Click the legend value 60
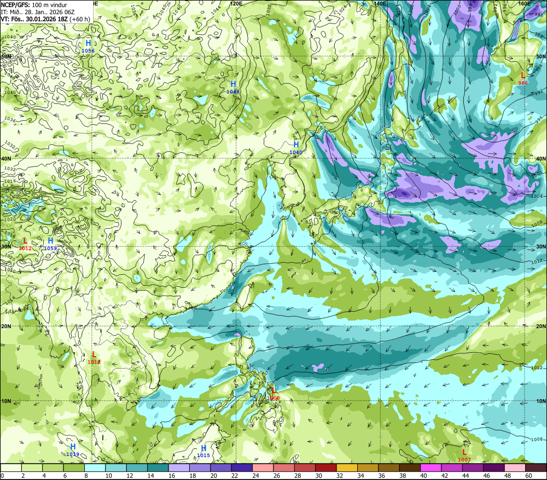 (x=529, y=476)
